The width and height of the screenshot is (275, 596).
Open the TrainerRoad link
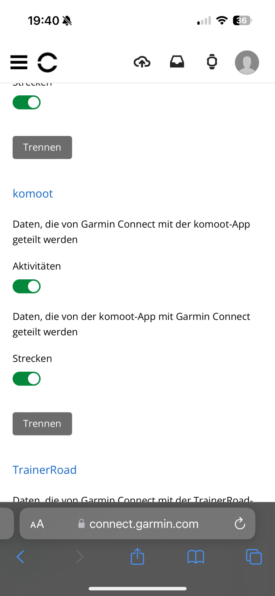tap(45, 470)
